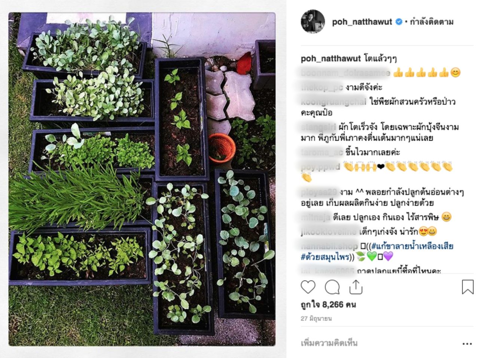Open the 27 มิถุนายน post date
The image size is (479, 358).
[x=316, y=319]
